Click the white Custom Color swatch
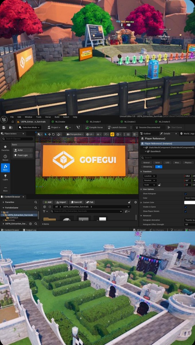Viewport: 195px width, 345px height. point(190,202)
